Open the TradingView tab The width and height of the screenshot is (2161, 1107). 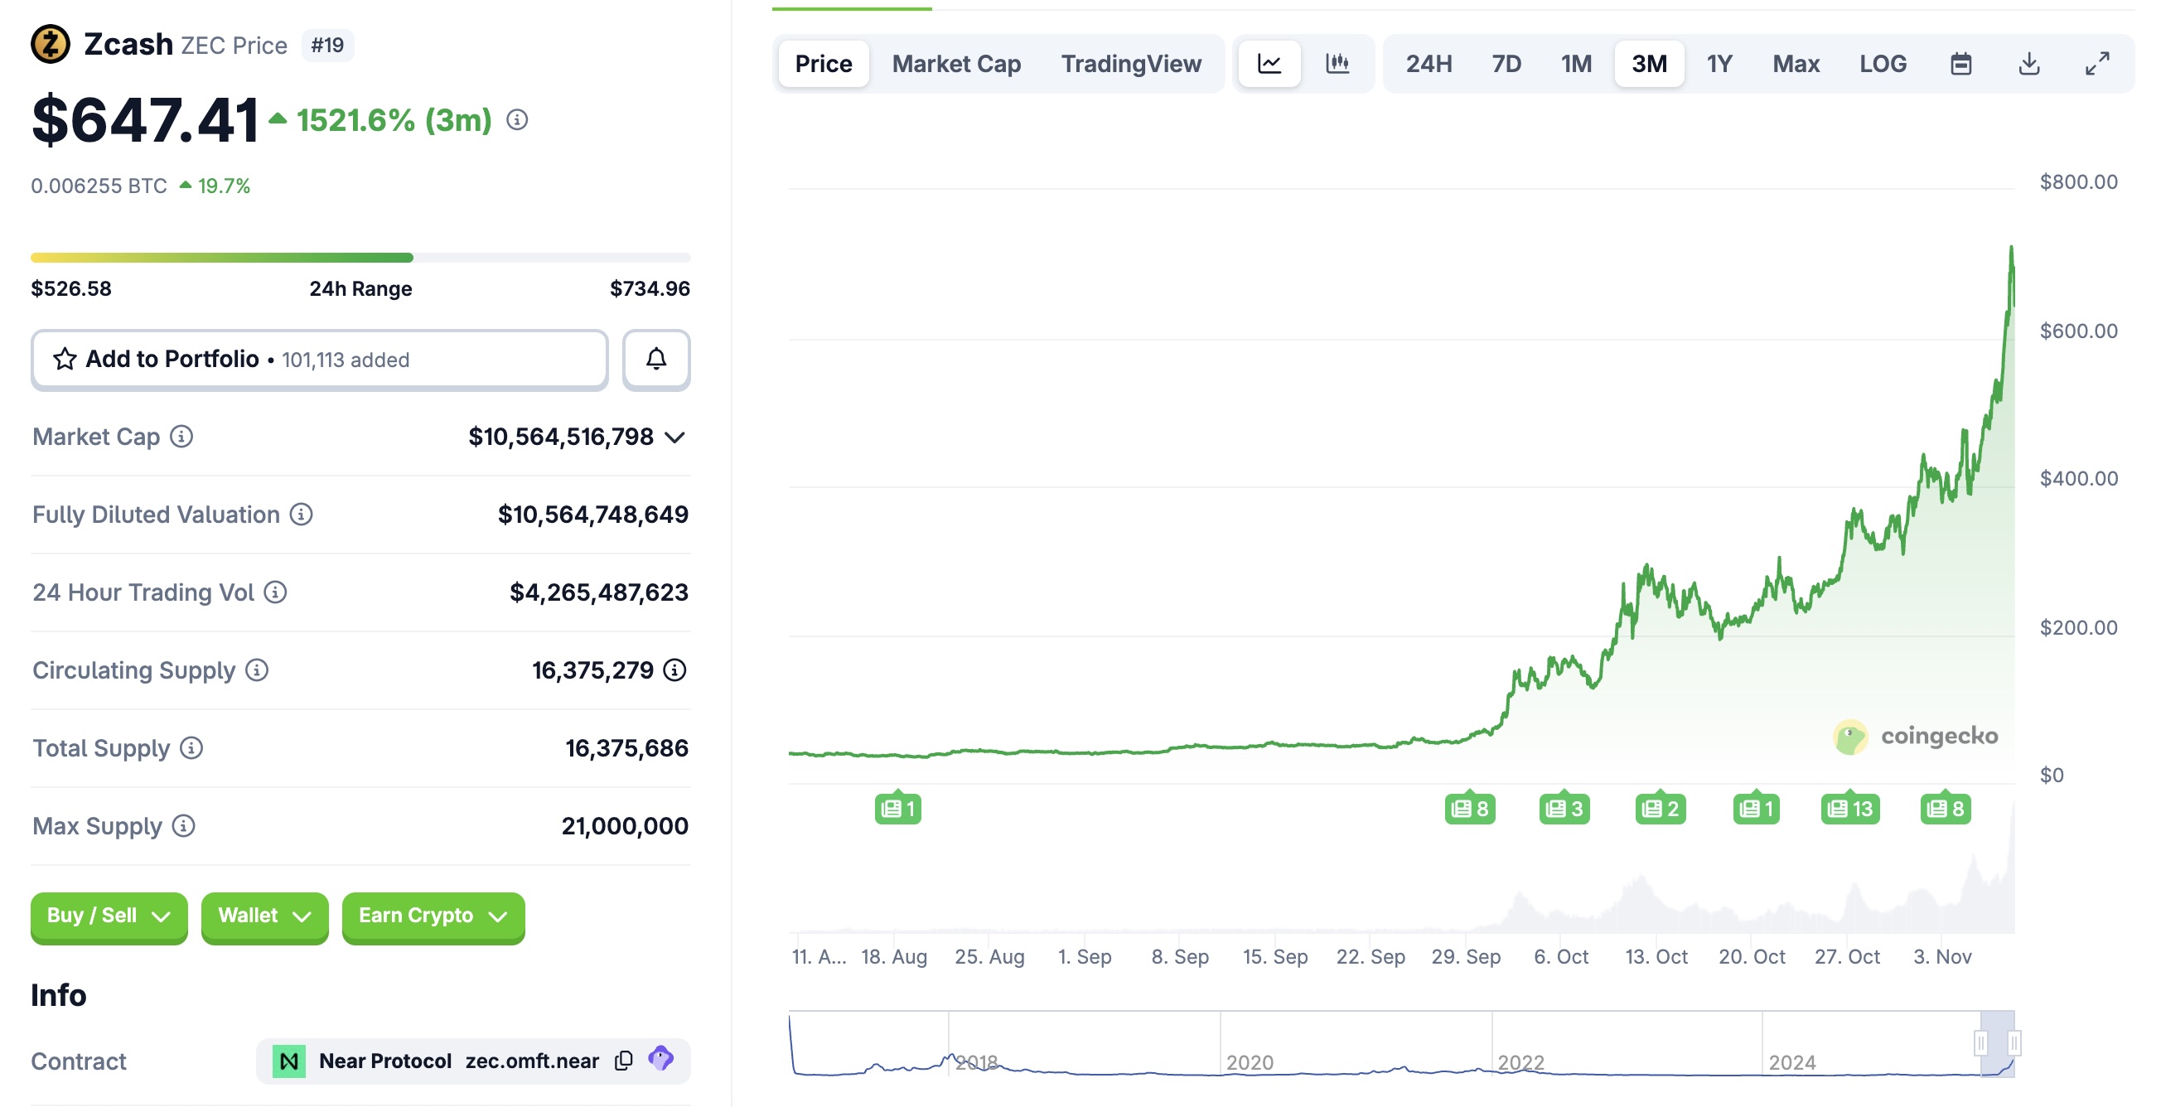coord(1130,64)
